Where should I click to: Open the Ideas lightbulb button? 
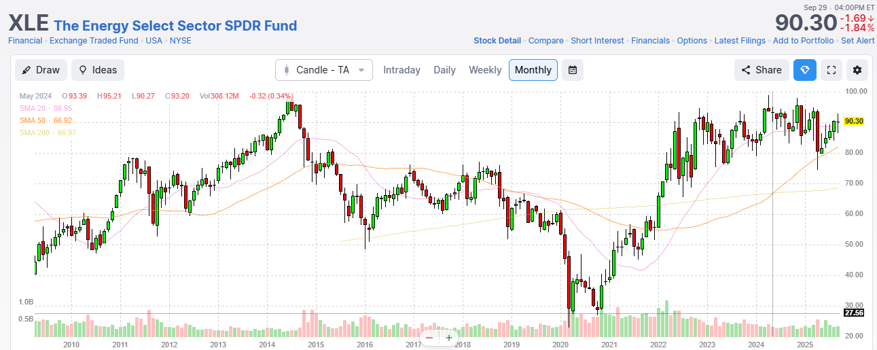98,70
